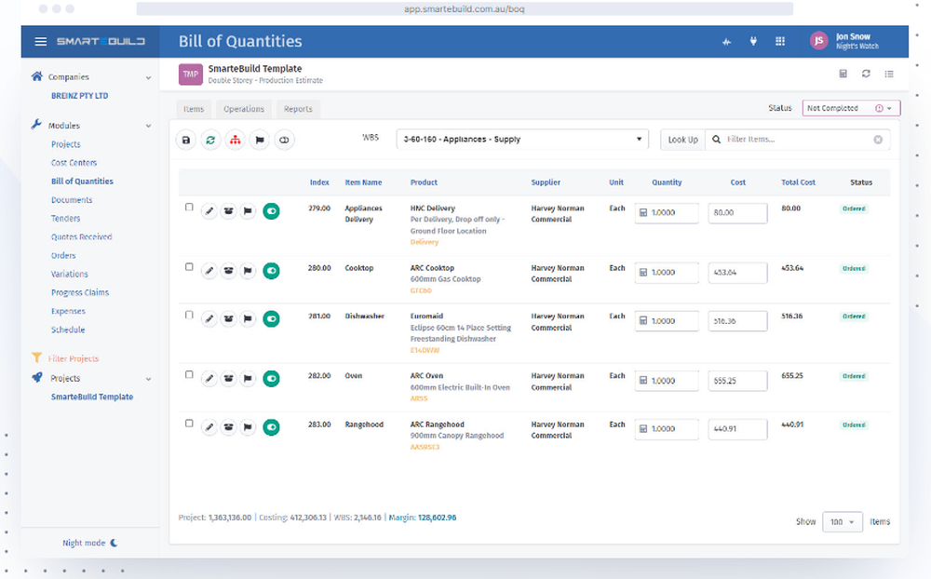Open the hamburger menu beside SmarteBuild logo
The height and width of the screenshot is (579, 931).
coord(40,42)
